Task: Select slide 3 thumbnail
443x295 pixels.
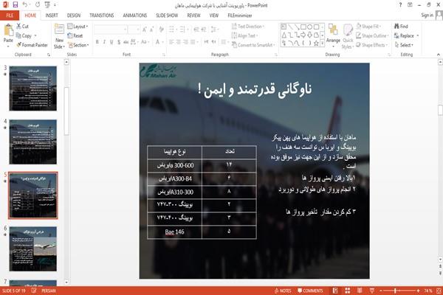Action: click(x=33, y=88)
